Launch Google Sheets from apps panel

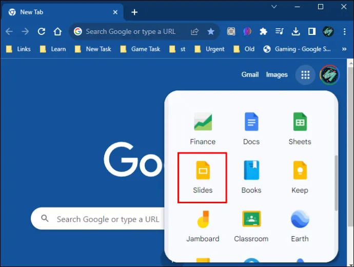point(300,129)
